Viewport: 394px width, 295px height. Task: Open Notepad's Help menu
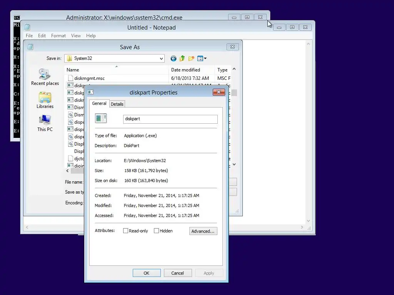91,36
